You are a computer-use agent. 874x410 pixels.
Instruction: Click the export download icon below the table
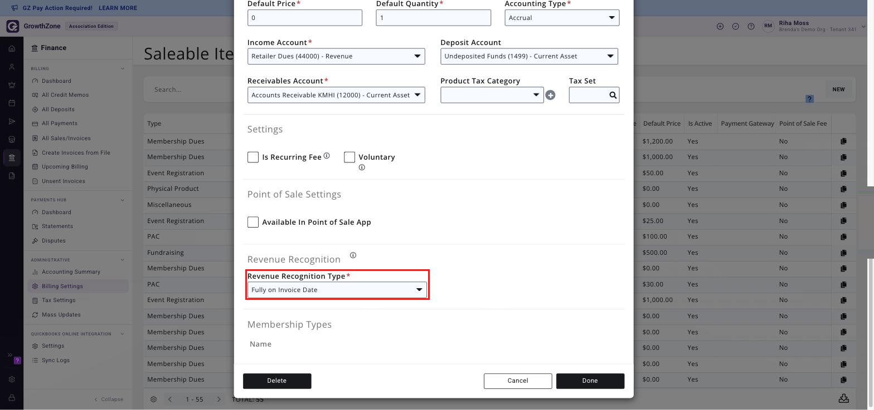click(x=844, y=398)
